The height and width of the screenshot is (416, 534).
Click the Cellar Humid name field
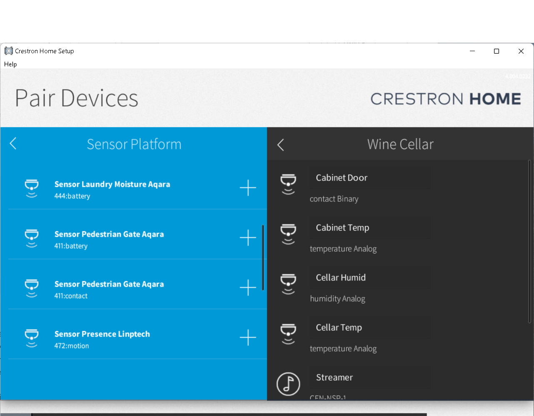click(369, 278)
